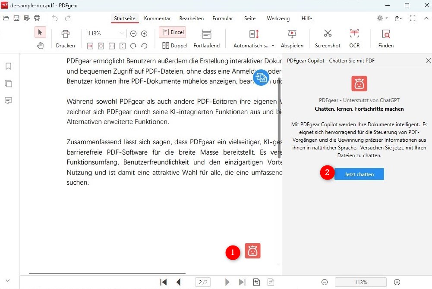This screenshot has width=432, height=289.
Task: Open the share export dropdown
Action: [x=398, y=18]
